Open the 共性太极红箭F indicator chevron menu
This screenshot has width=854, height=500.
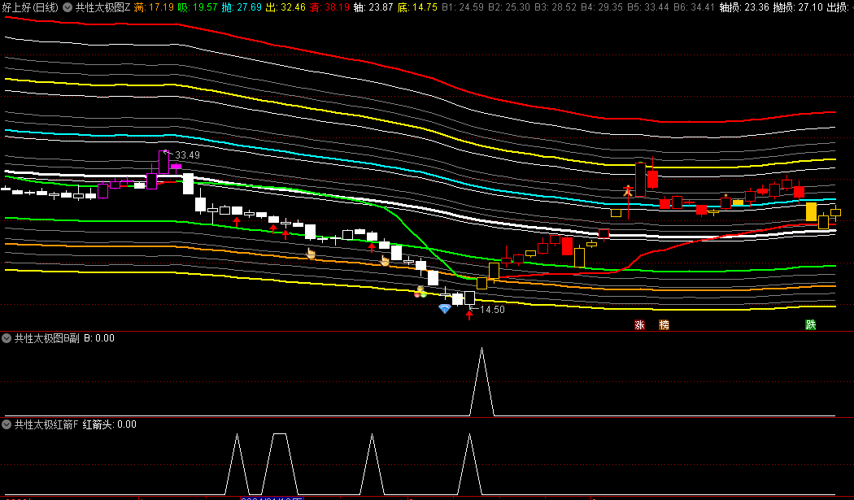[x=7, y=424]
